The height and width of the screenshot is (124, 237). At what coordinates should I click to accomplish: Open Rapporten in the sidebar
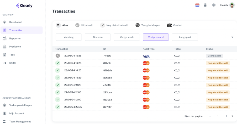coord(15,38)
